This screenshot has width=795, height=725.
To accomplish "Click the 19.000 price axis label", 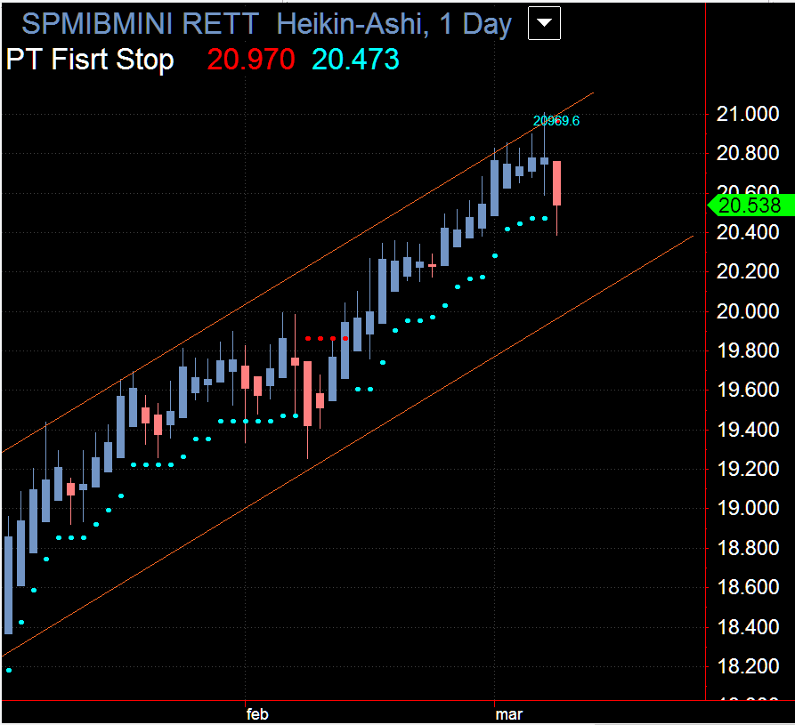I will [747, 508].
